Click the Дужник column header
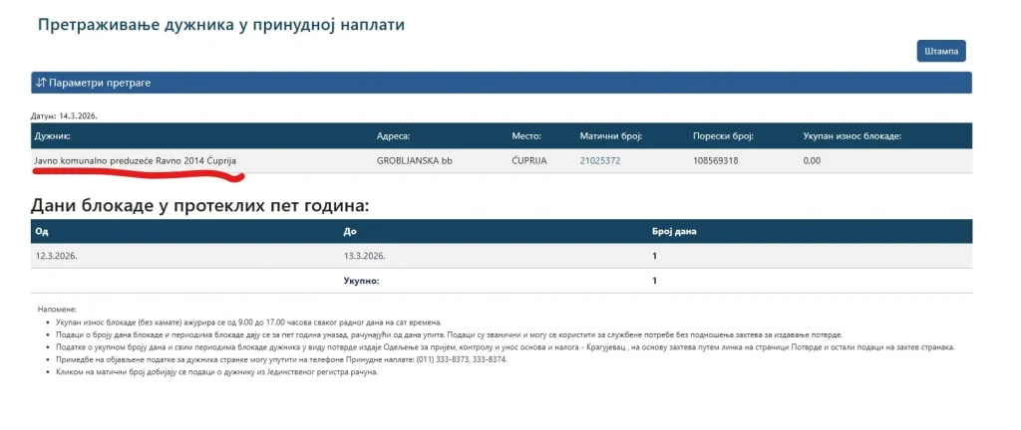Viewport: 1021px width, 430px height. [x=53, y=136]
